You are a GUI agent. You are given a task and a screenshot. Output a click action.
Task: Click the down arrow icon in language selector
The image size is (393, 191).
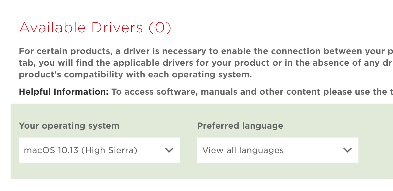347,150
